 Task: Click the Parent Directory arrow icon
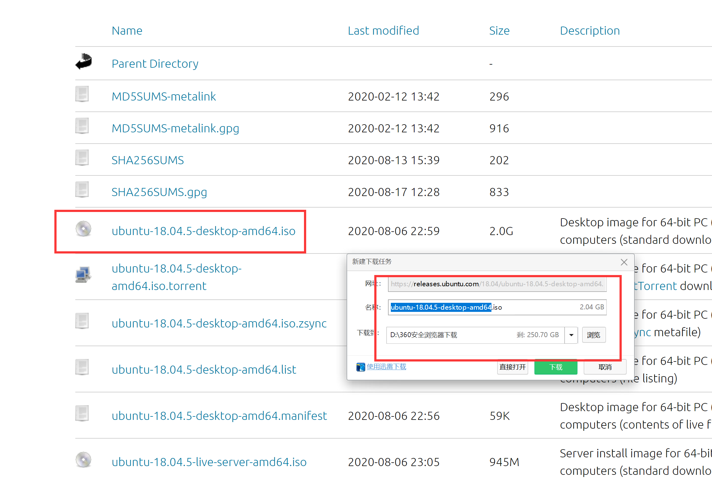tap(83, 62)
